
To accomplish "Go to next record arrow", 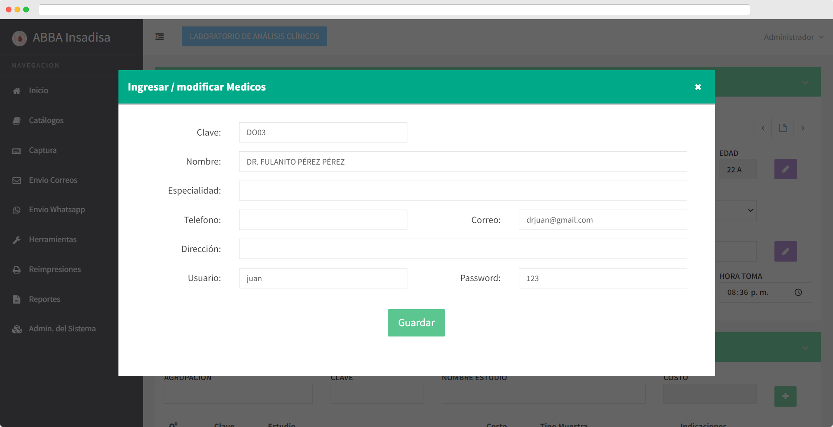I will tap(803, 128).
